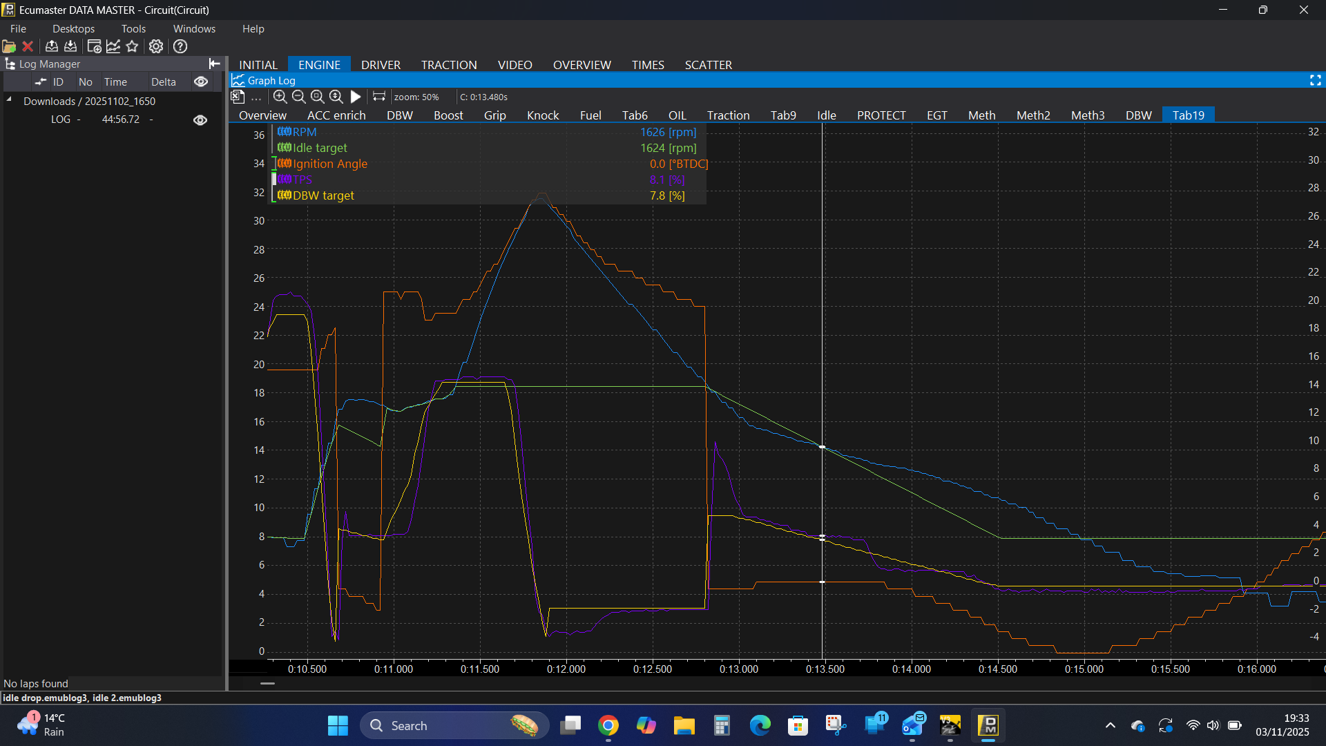
Task: Open the Windows system tray hidden icons chevron
Action: [x=1111, y=725]
